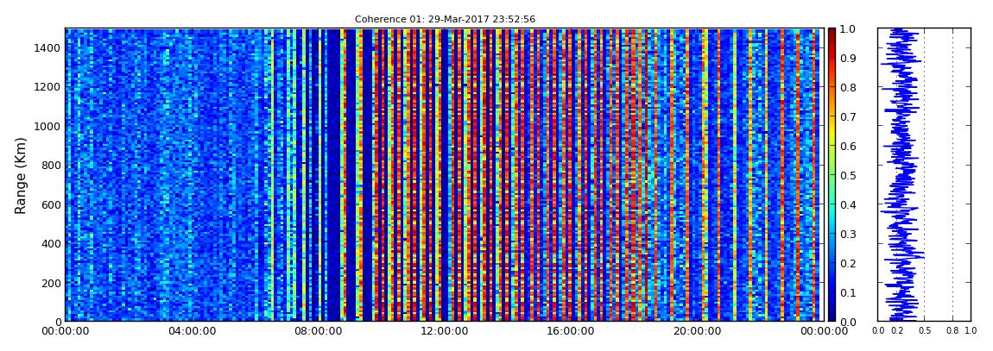
Task: Click the dark red top of colorbar
Action: tap(832, 33)
